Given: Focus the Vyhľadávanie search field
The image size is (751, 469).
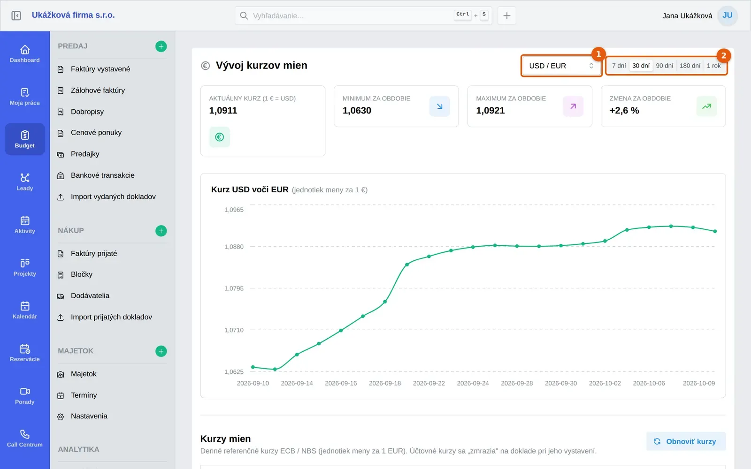Looking at the screenshot, I should click(363, 15).
